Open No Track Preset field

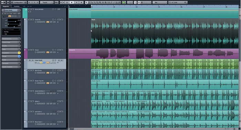[11, 30]
